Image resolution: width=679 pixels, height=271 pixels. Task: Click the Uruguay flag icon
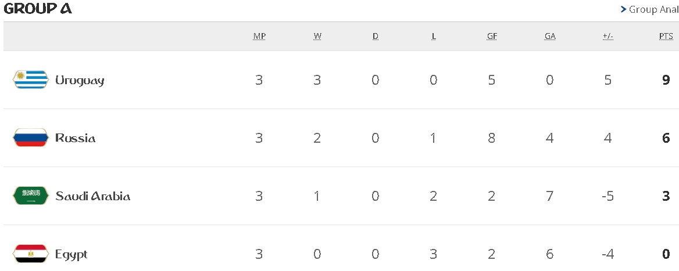click(30, 80)
